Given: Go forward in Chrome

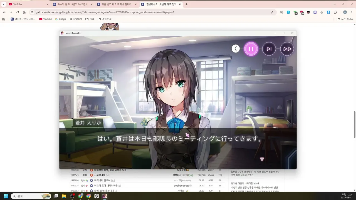Looking at the screenshot, I should [x=11, y=12].
